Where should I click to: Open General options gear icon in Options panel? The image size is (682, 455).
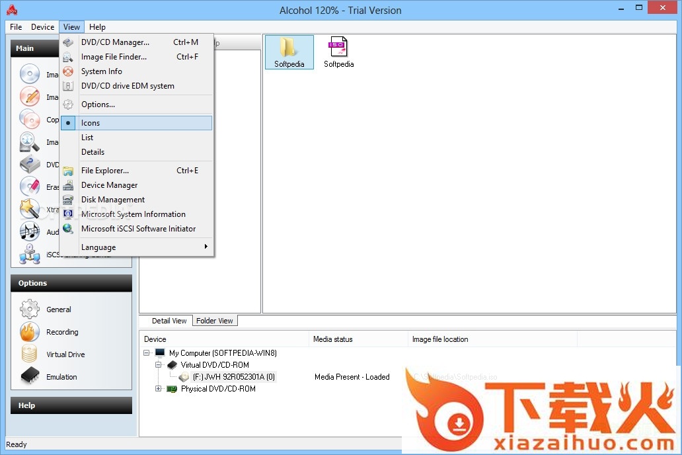[x=30, y=309]
